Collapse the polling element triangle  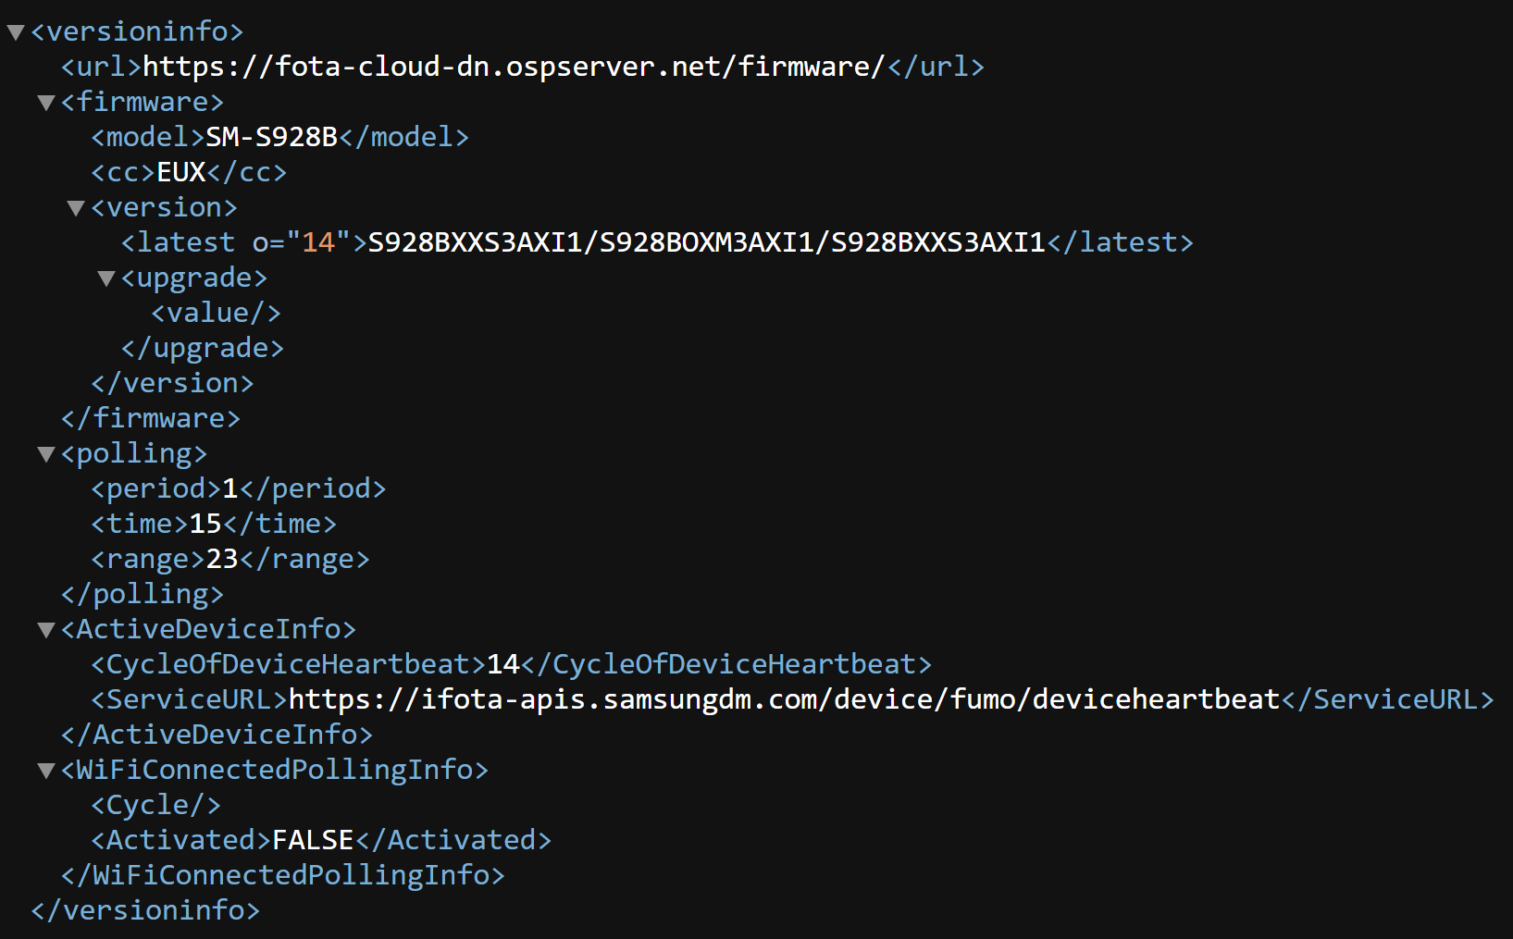pyautogui.click(x=46, y=454)
